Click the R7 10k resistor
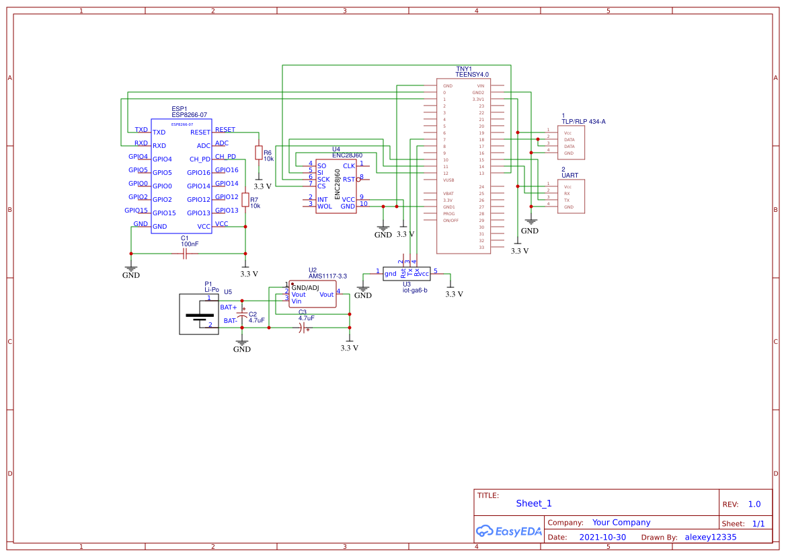 click(245, 200)
